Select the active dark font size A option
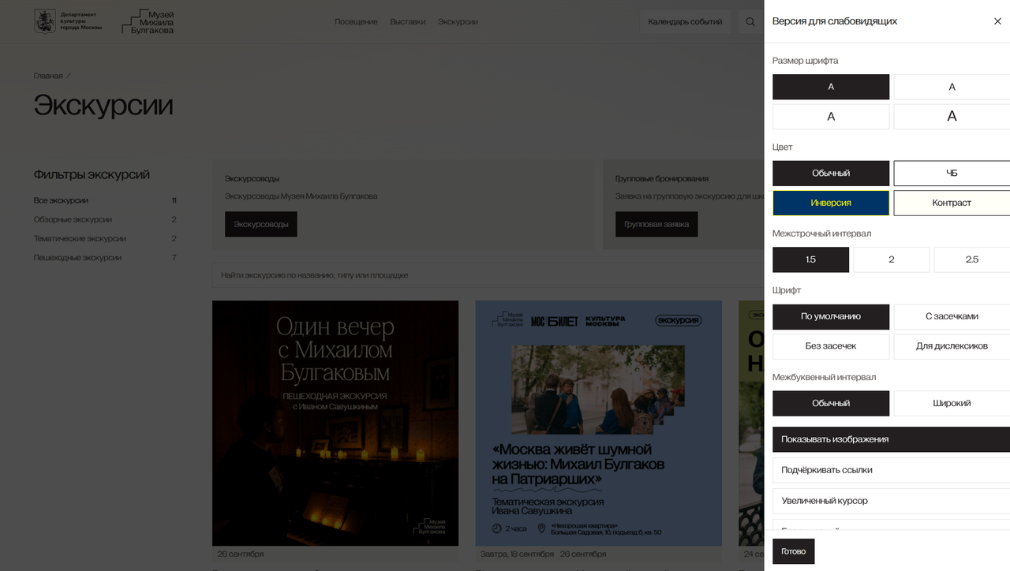Viewport: 1010px width, 571px height. pyautogui.click(x=831, y=87)
